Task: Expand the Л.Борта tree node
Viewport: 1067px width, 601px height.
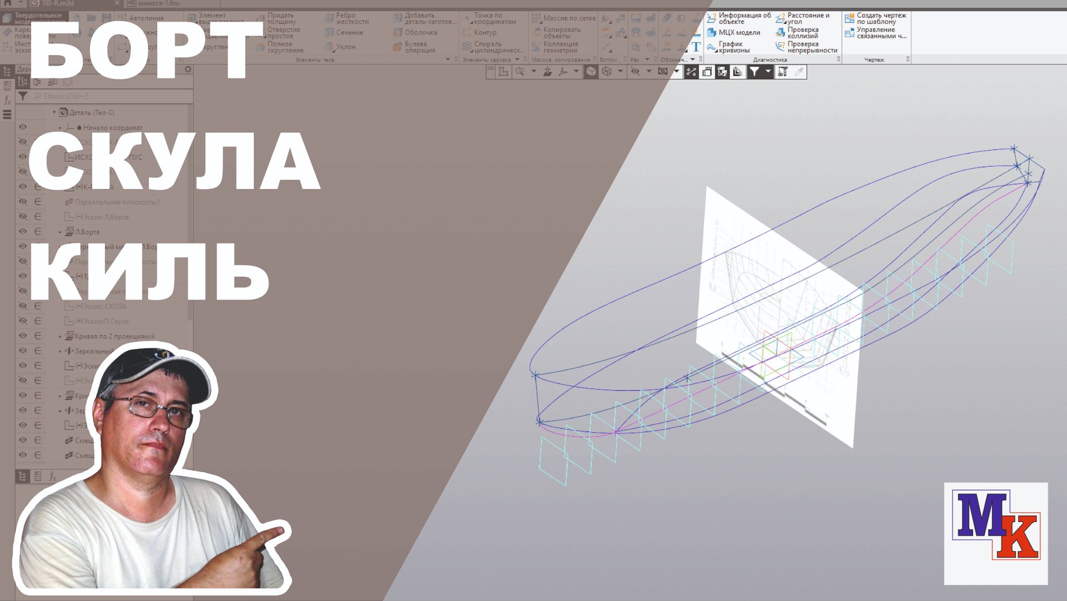Action: pyautogui.click(x=61, y=232)
